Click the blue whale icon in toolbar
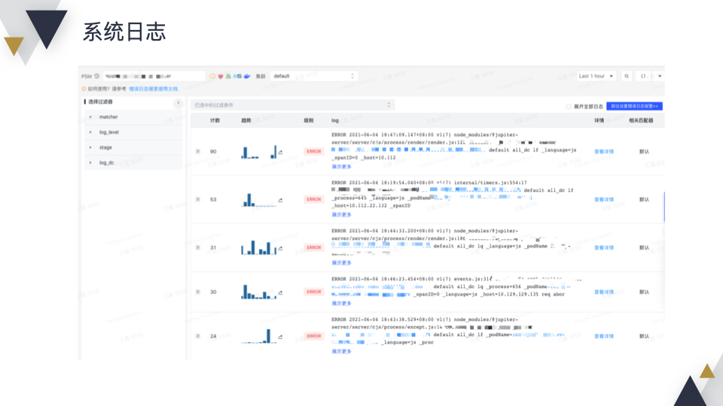This screenshot has height=406, width=723. (247, 76)
